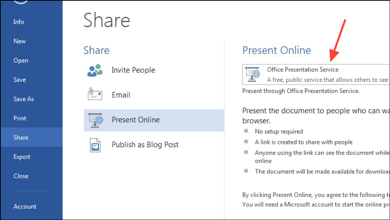Select the Share sidebar item
The width and height of the screenshot is (390, 220).
21,137
